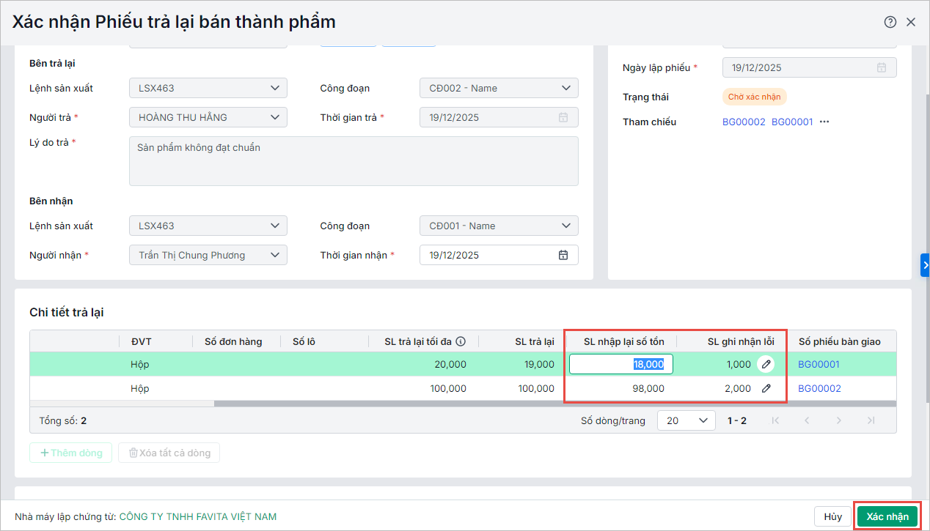
Task: Click cell 19,000 in first row
Action: point(522,364)
